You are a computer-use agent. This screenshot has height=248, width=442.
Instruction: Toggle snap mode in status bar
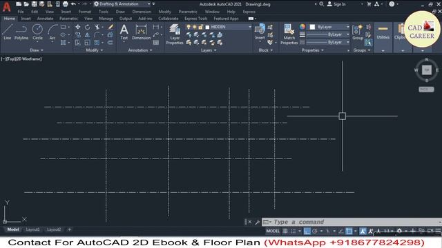(x=293, y=231)
